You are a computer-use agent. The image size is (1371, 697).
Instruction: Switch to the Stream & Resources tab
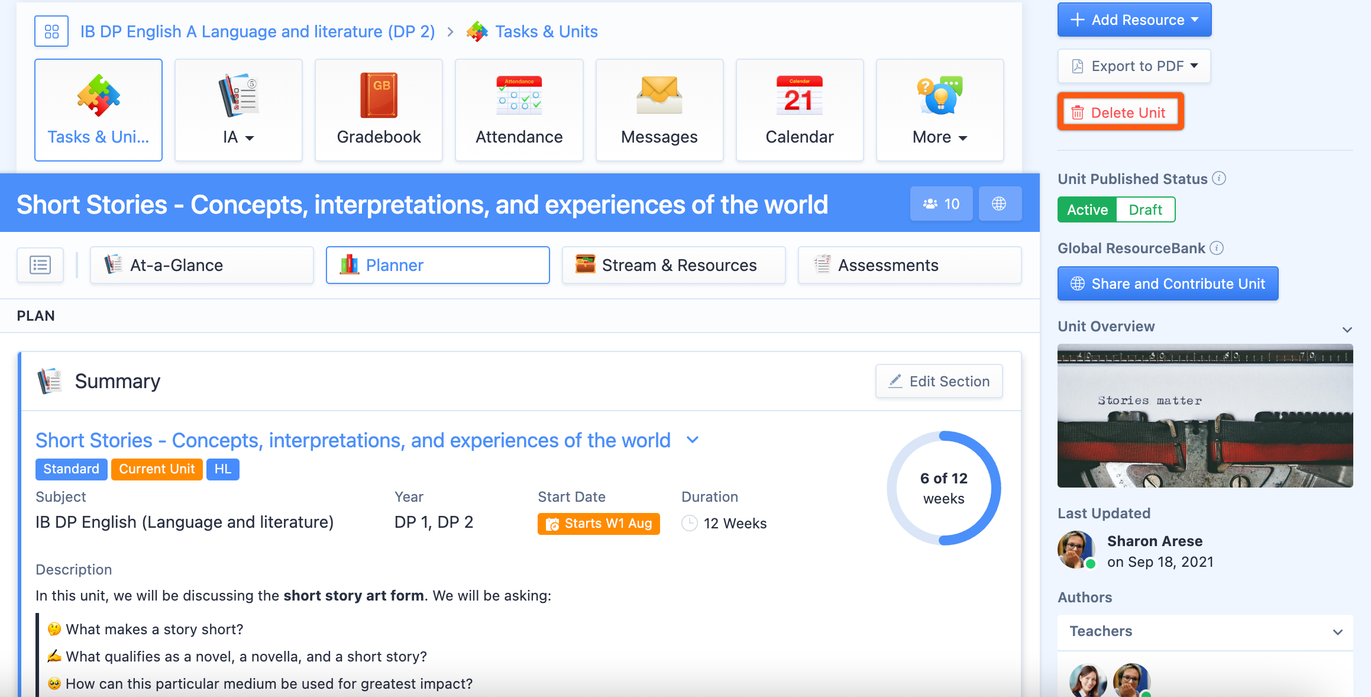coord(673,265)
